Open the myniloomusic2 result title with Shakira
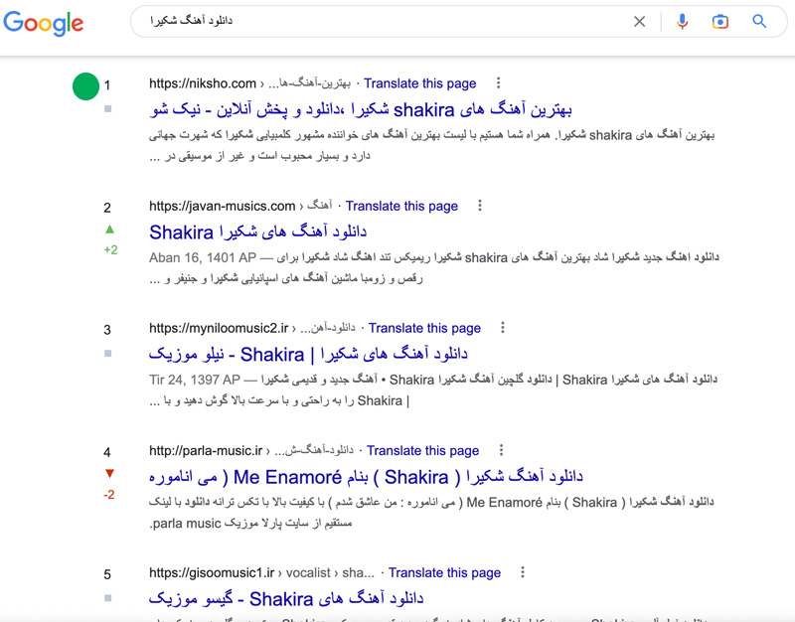This screenshot has width=795, height=622. click(x=308, y=355)
